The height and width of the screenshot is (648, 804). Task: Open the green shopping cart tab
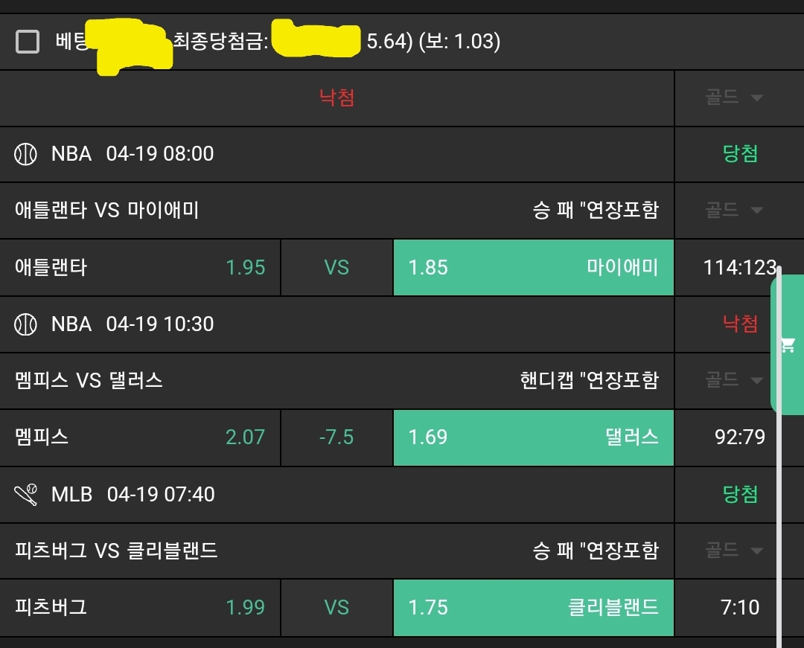(788, 344)
